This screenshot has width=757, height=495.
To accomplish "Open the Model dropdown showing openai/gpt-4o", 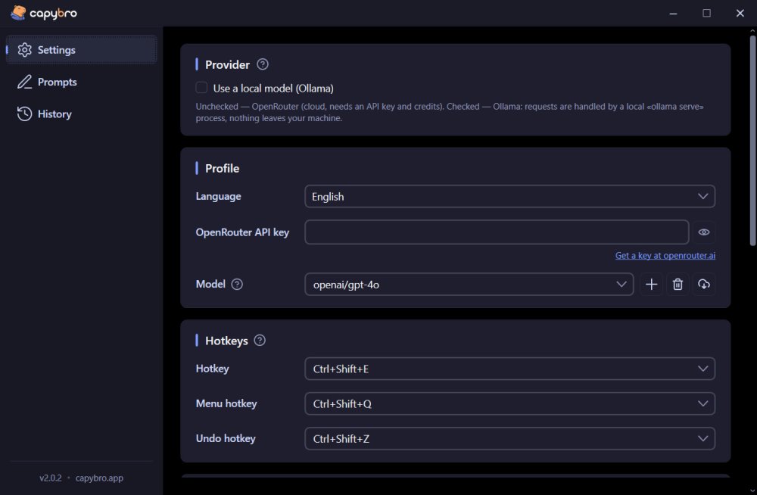I will 469,285.
